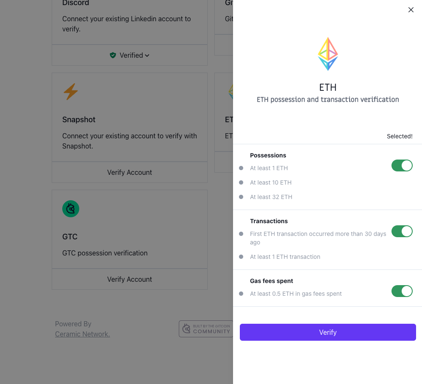Image resolution: width=422 pixels, height=384 pixels.
Task: Click the green GTC token icon
Action: (x=71, y=209)
